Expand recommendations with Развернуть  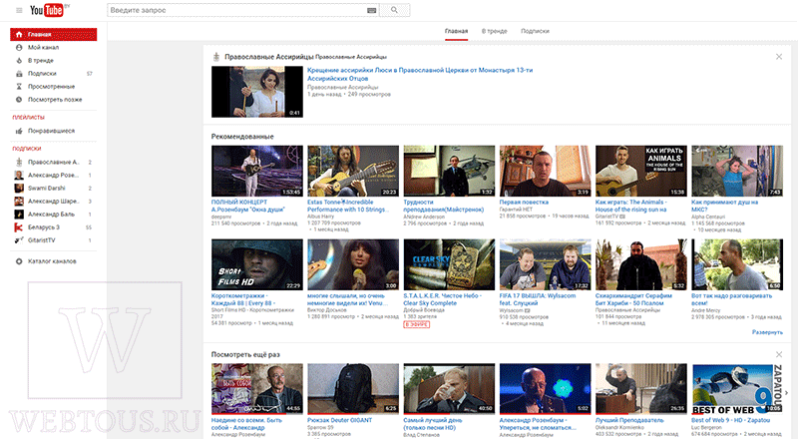(767, 332)
